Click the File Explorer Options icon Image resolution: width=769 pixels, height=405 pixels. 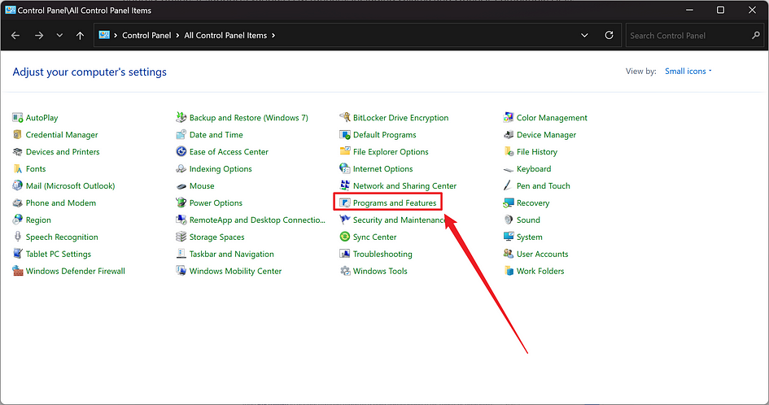[345, 152]
